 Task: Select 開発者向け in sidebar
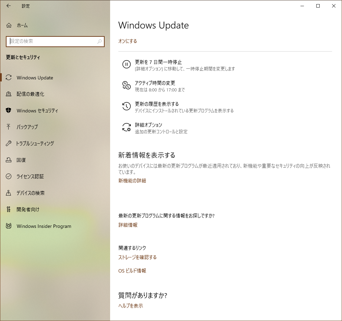pyautogui.click(x=28, y=210)
